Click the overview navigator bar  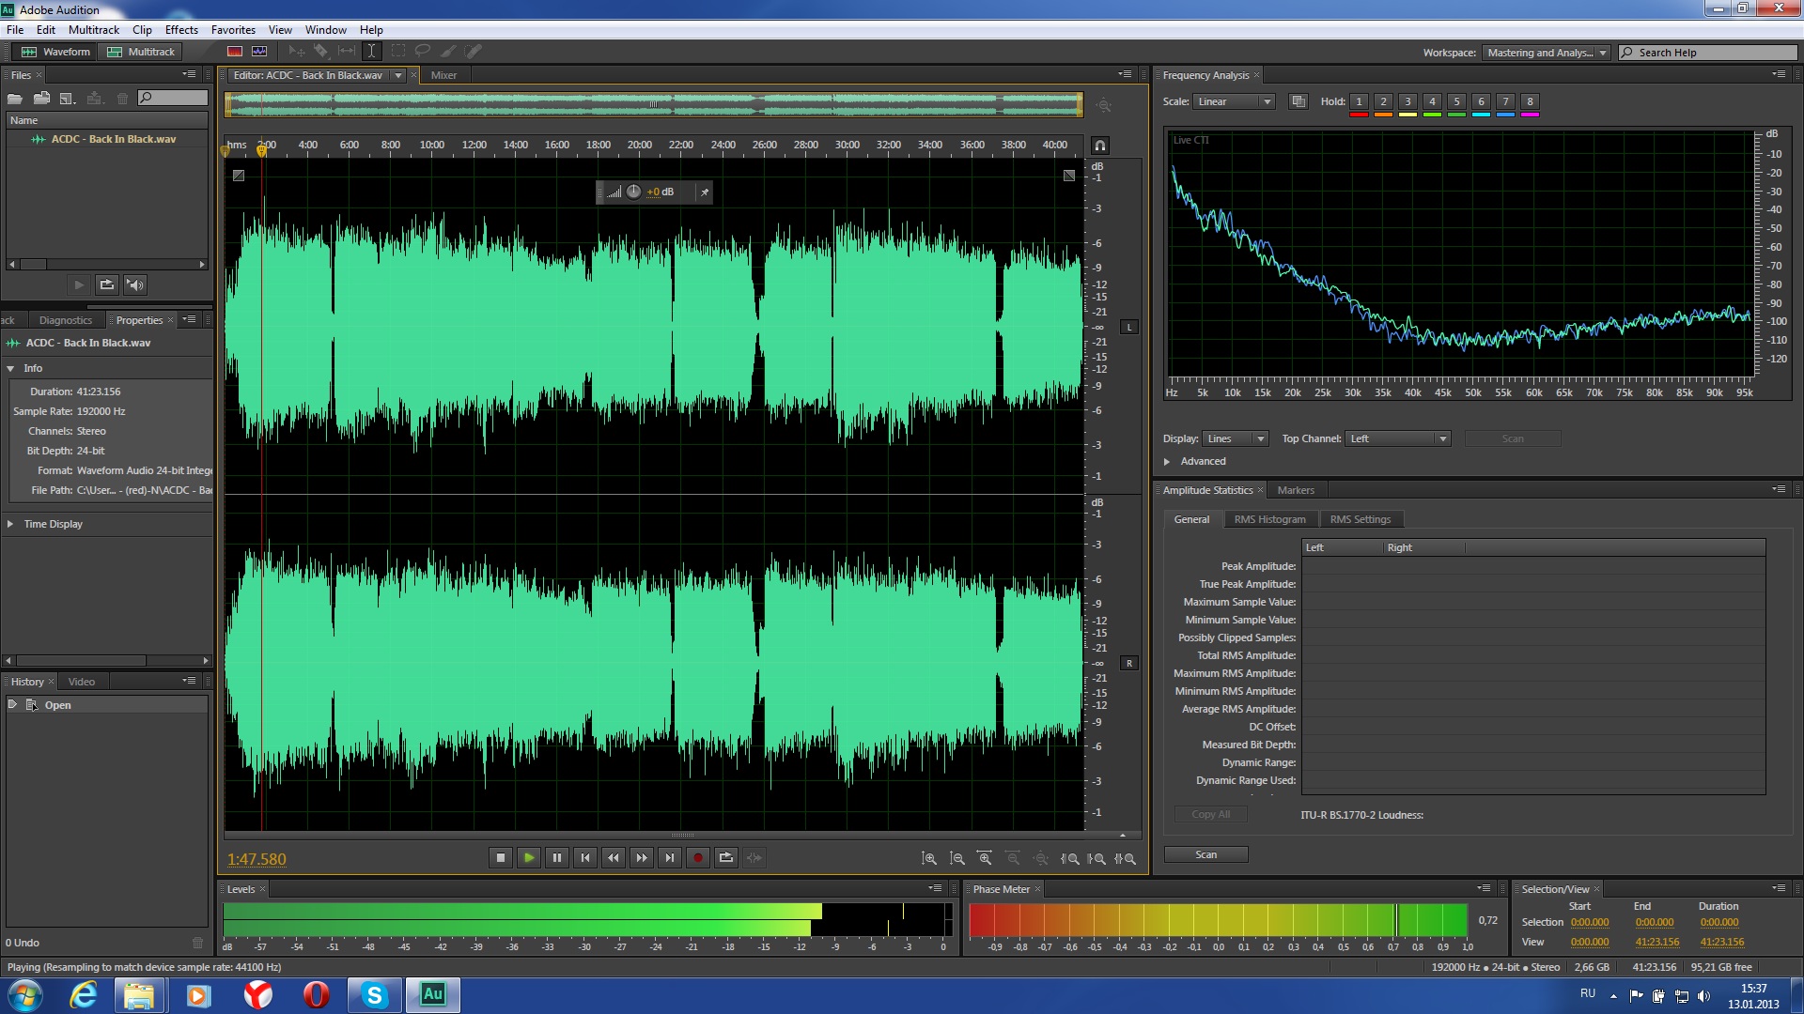click(654, 104)
